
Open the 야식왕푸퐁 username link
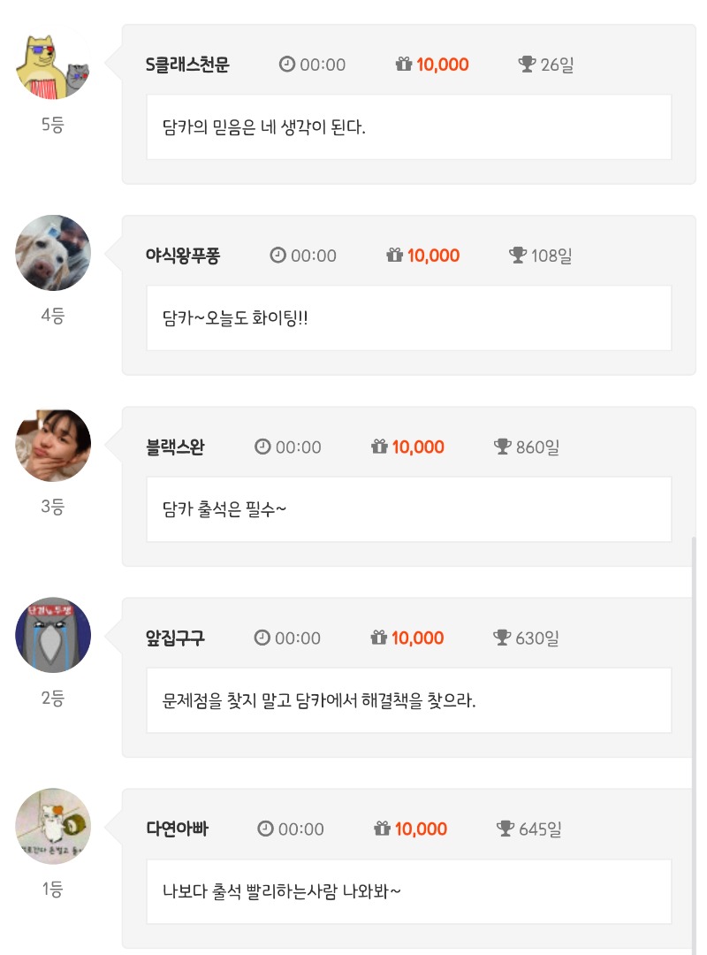point(183,256)
